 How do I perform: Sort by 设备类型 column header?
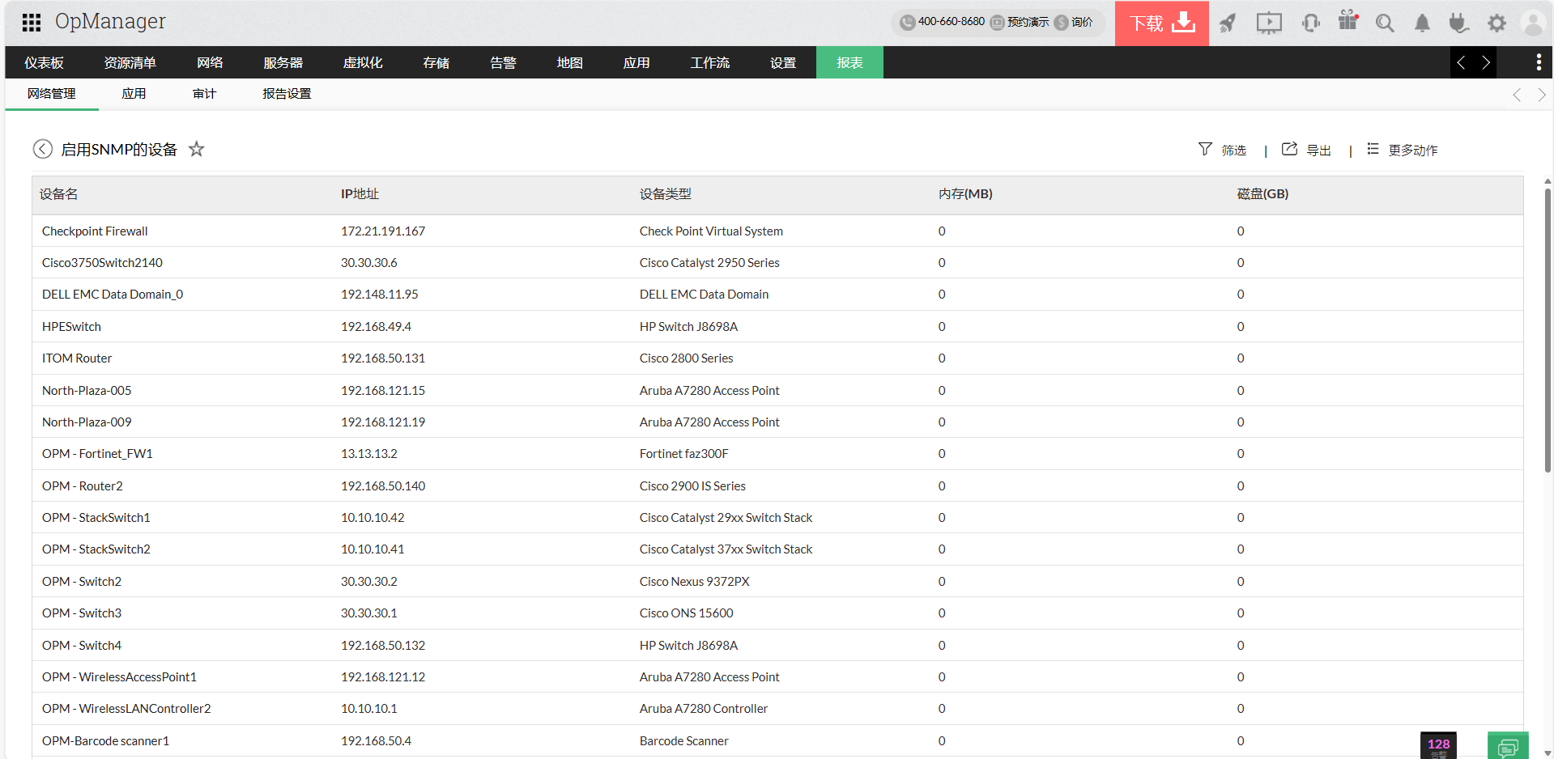point(666,194)
